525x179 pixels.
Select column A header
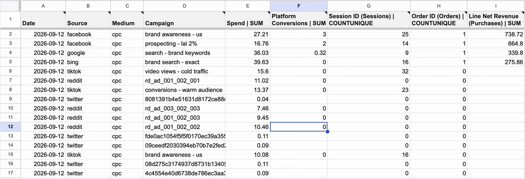43,6
